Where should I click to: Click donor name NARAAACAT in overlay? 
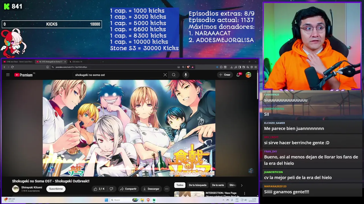click(x=213, y=33)
